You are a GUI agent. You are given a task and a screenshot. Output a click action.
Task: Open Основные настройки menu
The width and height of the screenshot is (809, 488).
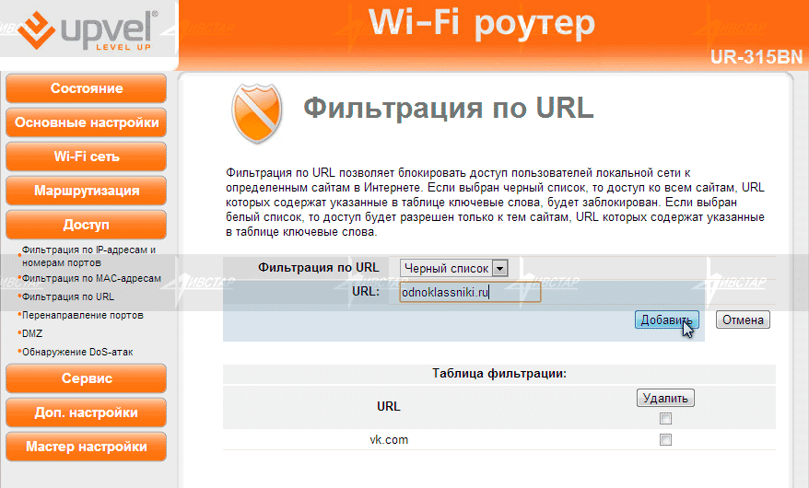(86, 122)
